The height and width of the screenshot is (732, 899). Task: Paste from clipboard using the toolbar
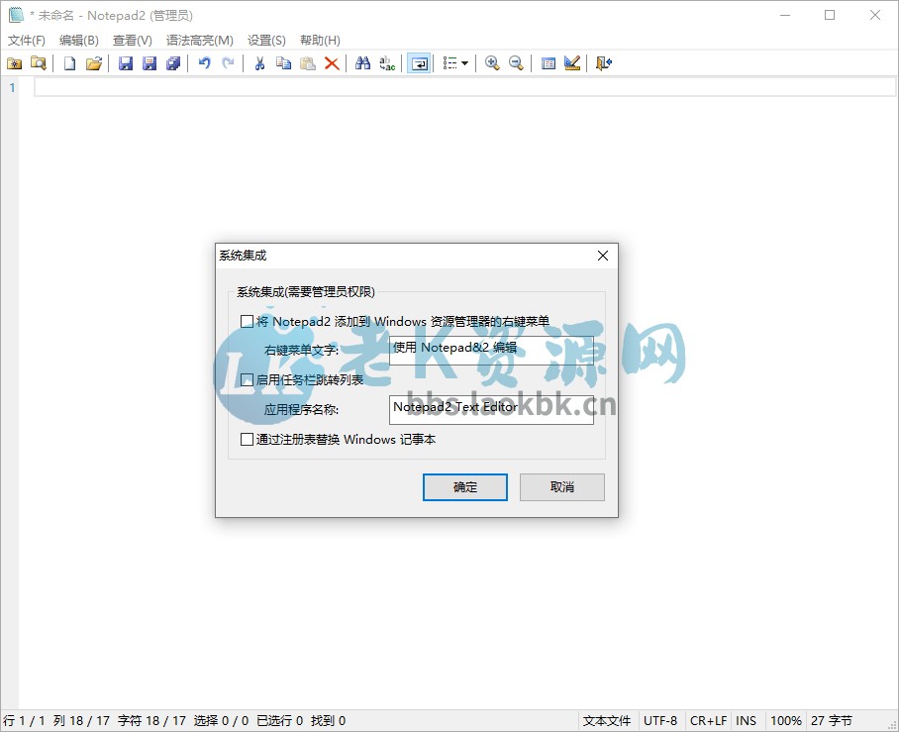(308, 63)
